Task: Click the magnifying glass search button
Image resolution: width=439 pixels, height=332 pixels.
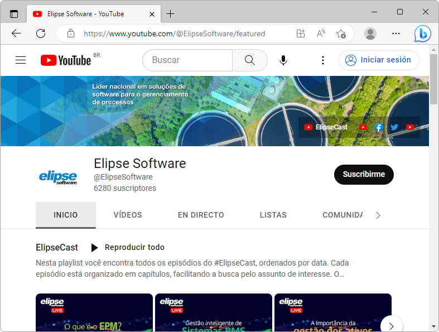Action: click(249, 60)
